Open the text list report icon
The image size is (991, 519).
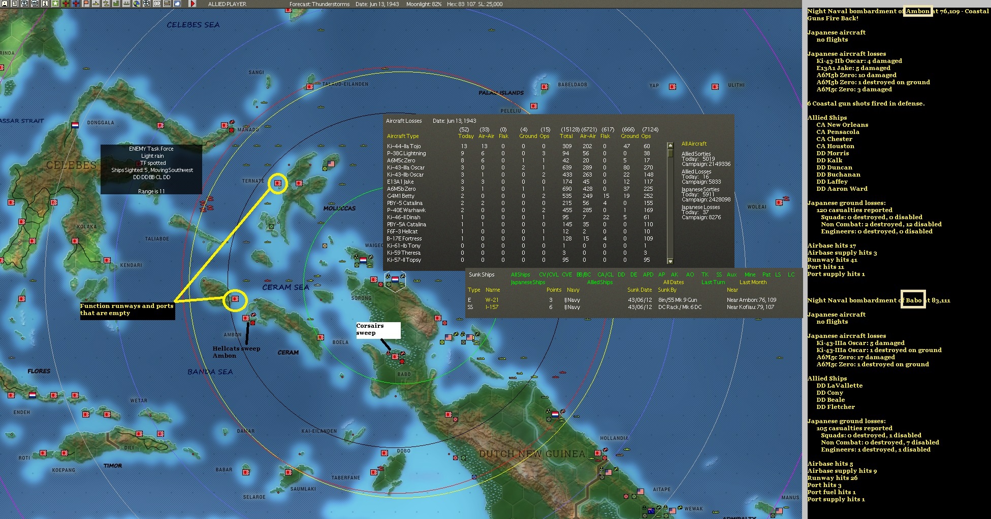coord(14,4)
